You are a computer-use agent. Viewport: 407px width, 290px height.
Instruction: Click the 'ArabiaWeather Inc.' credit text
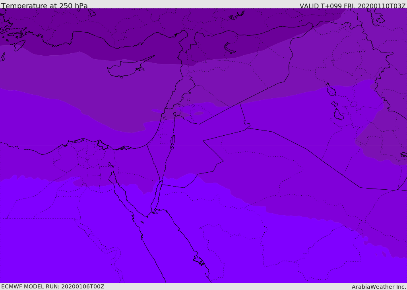[x=379, y=287]
